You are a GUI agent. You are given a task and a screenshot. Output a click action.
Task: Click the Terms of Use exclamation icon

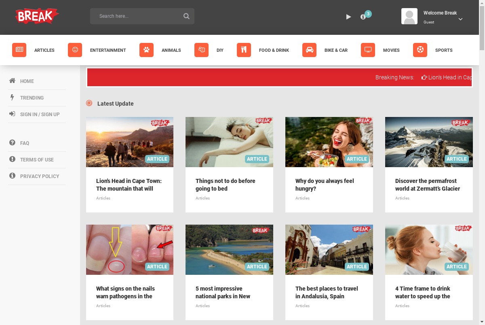[12, 159]
